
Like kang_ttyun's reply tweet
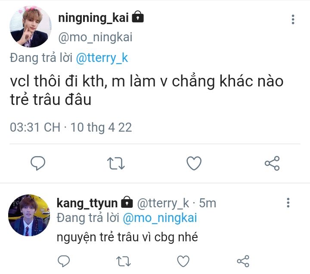(183, 261)
